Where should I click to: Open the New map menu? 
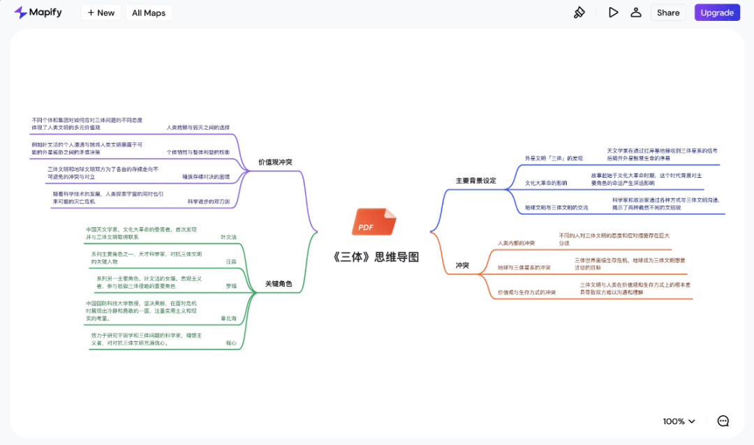tap(101, 12)
